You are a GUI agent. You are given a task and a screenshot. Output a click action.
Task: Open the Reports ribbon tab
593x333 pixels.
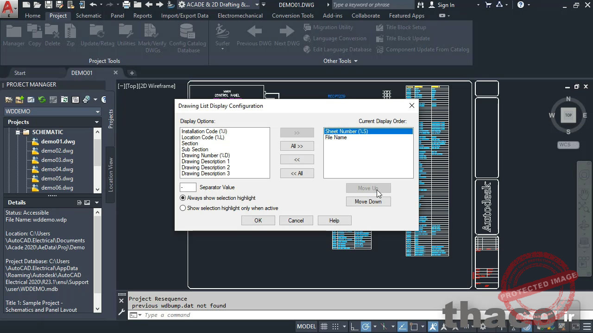point(142,15)
